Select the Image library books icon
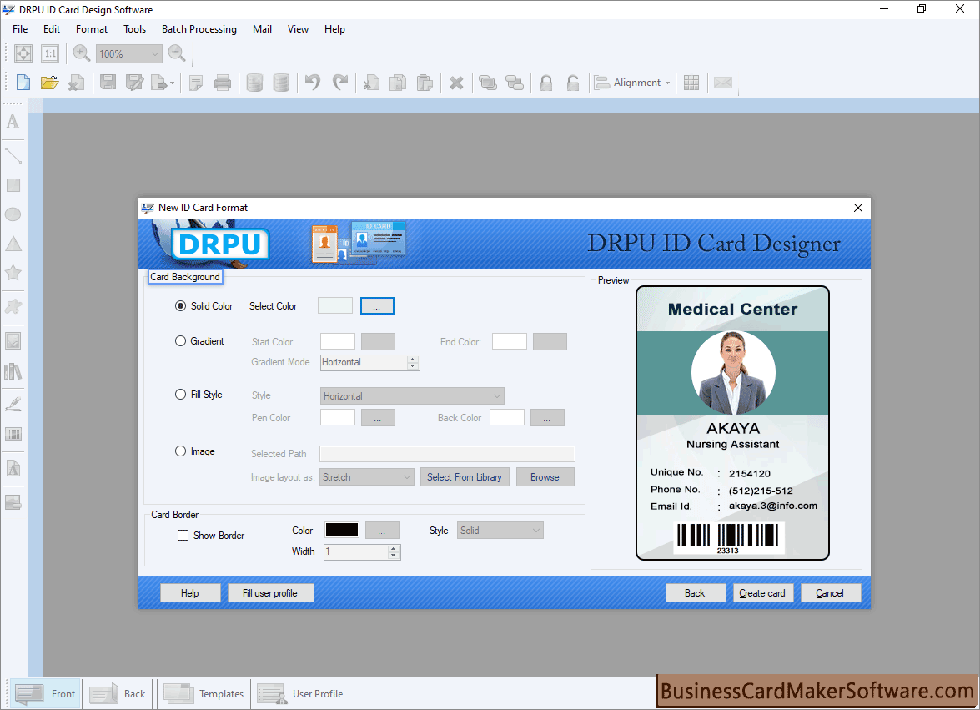 (13, 372)
